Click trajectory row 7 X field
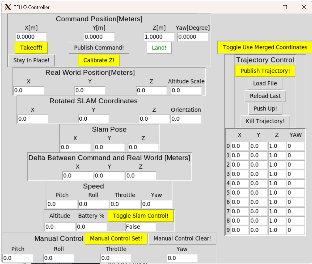 click(x=240, y=211)
